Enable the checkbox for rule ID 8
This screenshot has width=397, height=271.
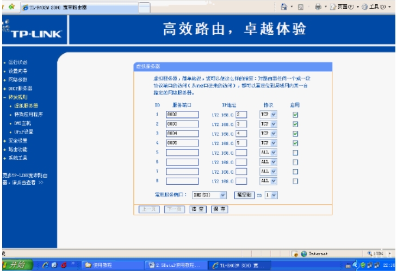(295, 181)
